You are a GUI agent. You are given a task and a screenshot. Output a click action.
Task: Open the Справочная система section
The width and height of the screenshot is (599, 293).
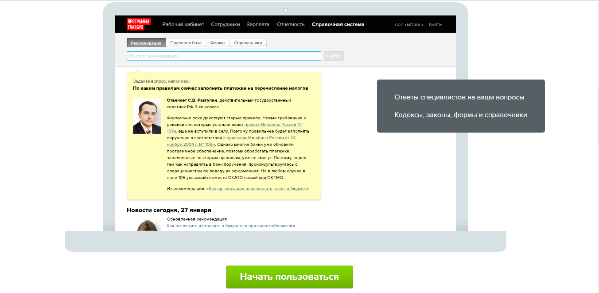tap(338, 24)
